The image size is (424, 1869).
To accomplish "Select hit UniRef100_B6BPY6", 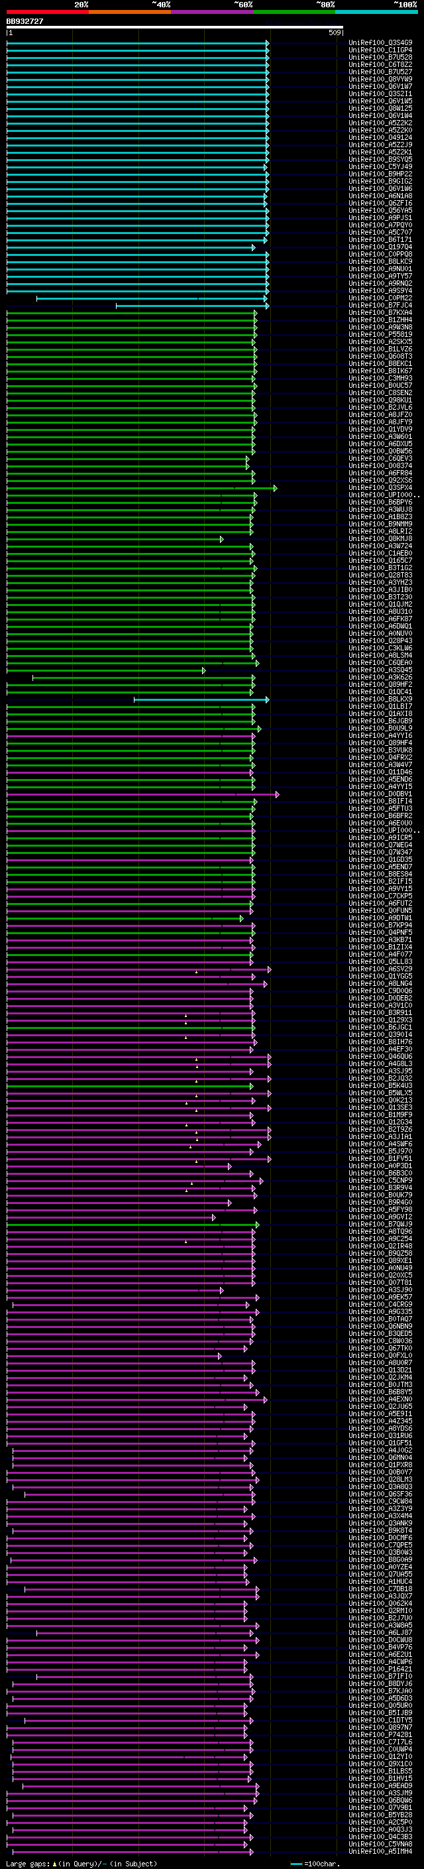I will (380, 503).
